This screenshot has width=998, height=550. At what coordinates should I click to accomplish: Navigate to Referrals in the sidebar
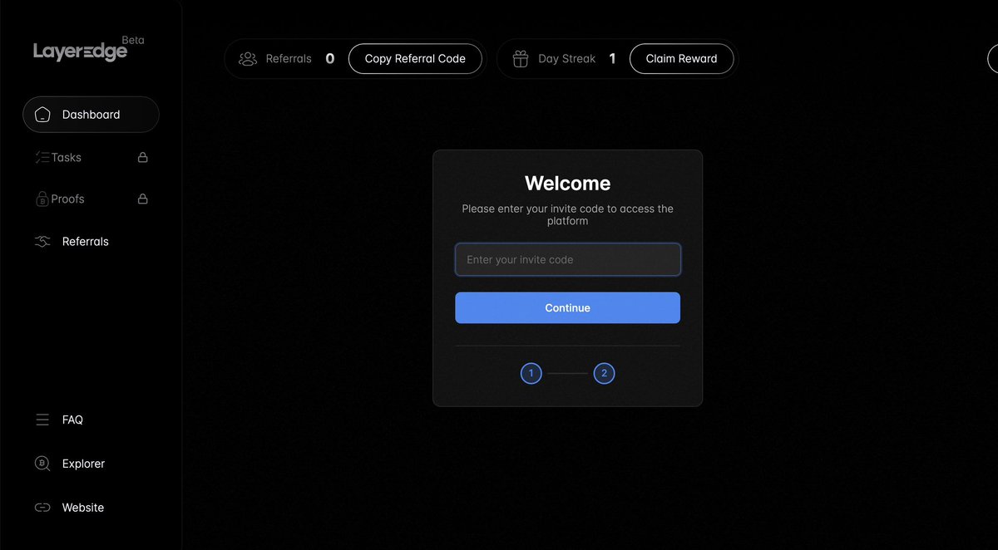[x=86, y=241]
